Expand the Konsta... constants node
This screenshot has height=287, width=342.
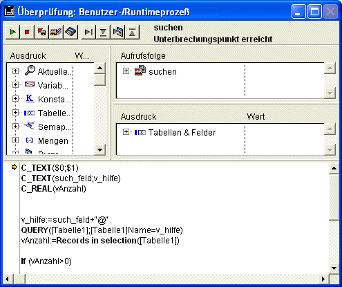(x=15, y=99)
